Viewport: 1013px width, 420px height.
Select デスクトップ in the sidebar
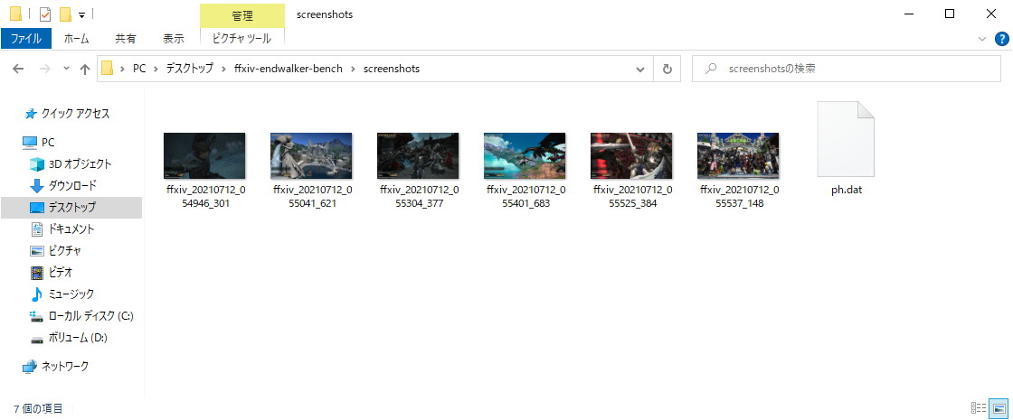[x=71, y=208]
